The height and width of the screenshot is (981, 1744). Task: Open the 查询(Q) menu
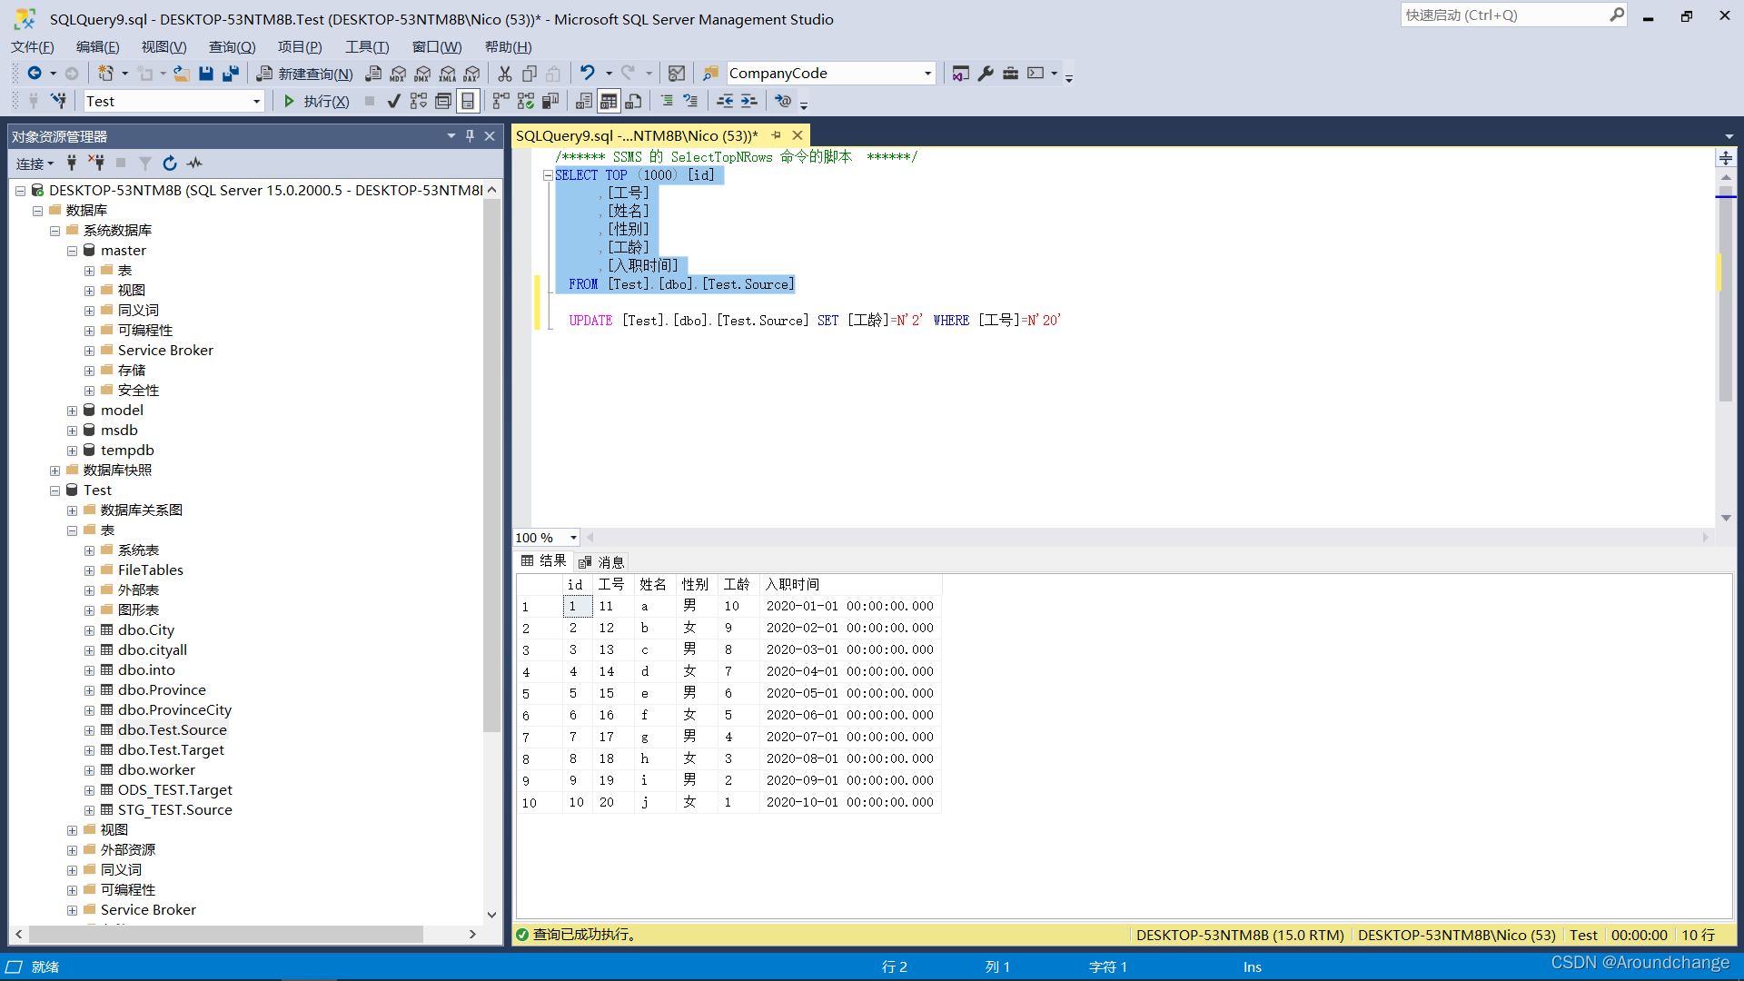pos(232,47)
